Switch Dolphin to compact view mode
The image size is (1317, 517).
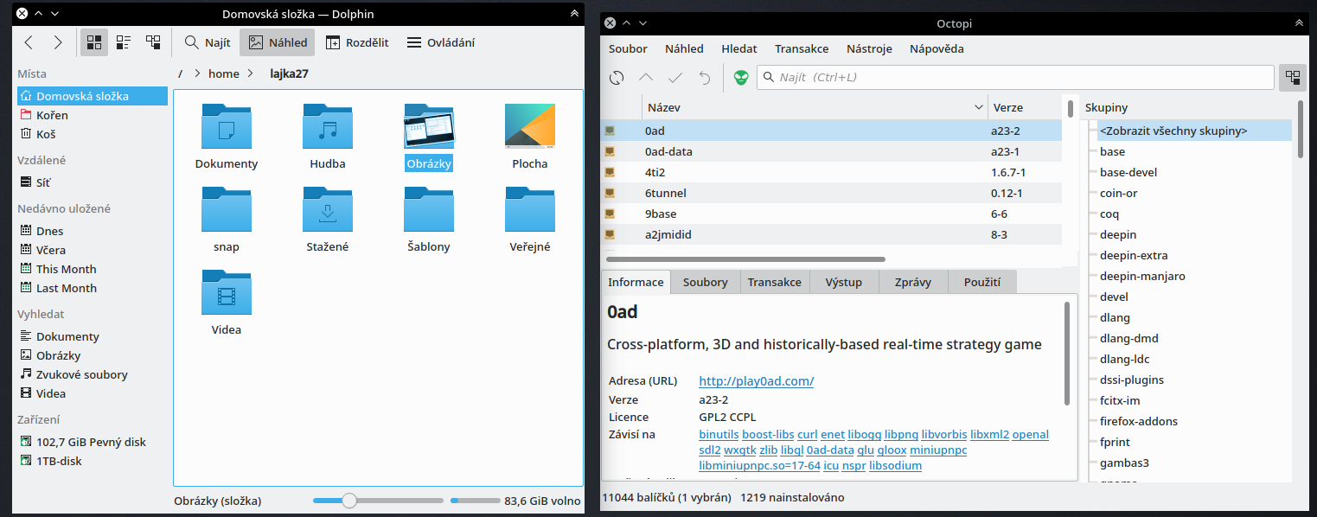124,42
